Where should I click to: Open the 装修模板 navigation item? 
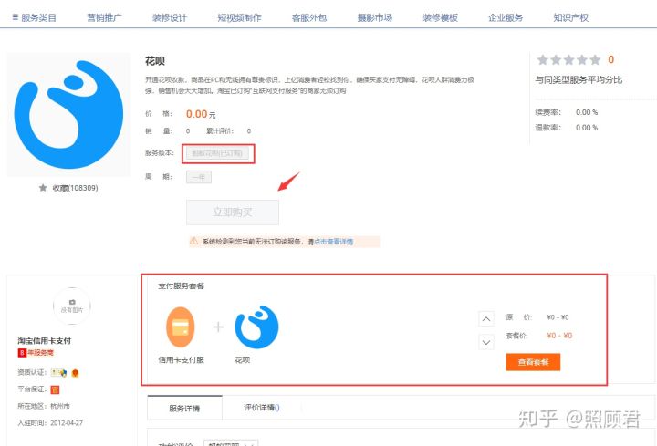click(440, 17)
